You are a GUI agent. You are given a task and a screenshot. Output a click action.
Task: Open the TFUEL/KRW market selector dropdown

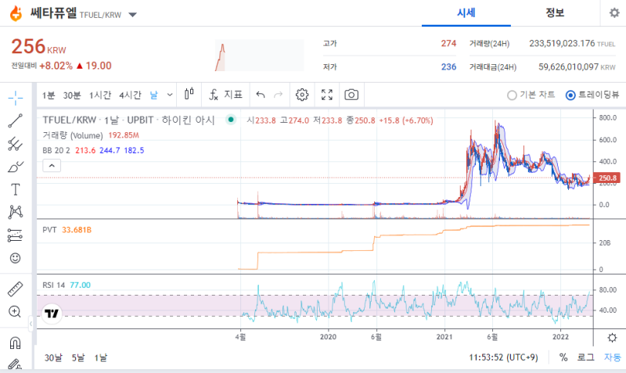pos(132,15)
